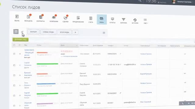Open the Евгений Анисимов lead link

tap(28, 74)
